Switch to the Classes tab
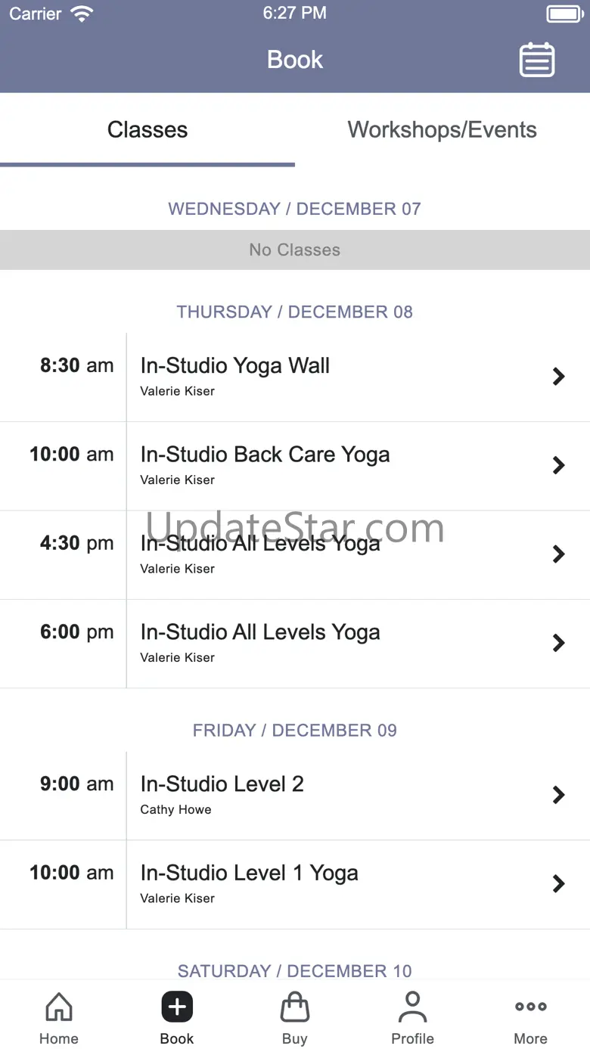 pyautogui.click(x=147, y=130)
